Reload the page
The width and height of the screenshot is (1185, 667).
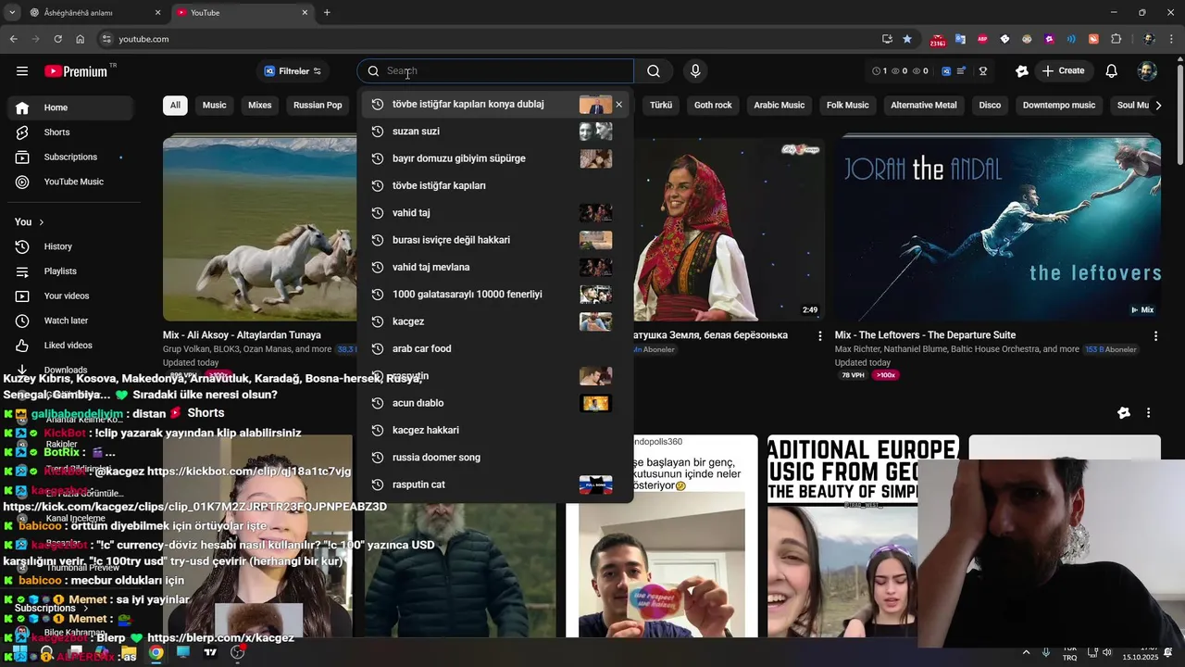(x=57, y=39)
